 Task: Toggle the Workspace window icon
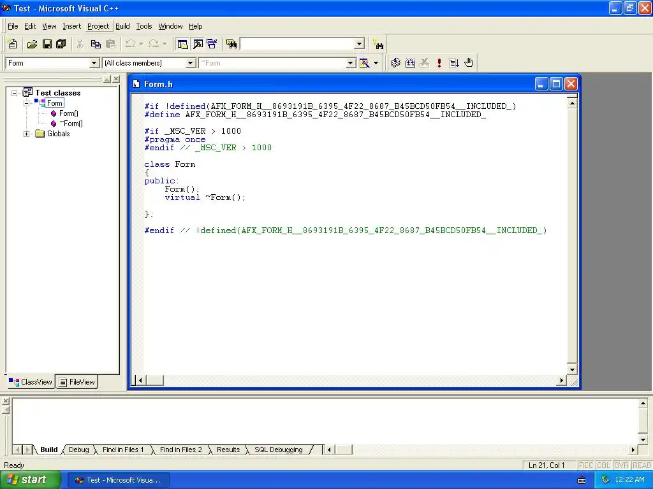(x=182, y=44)
